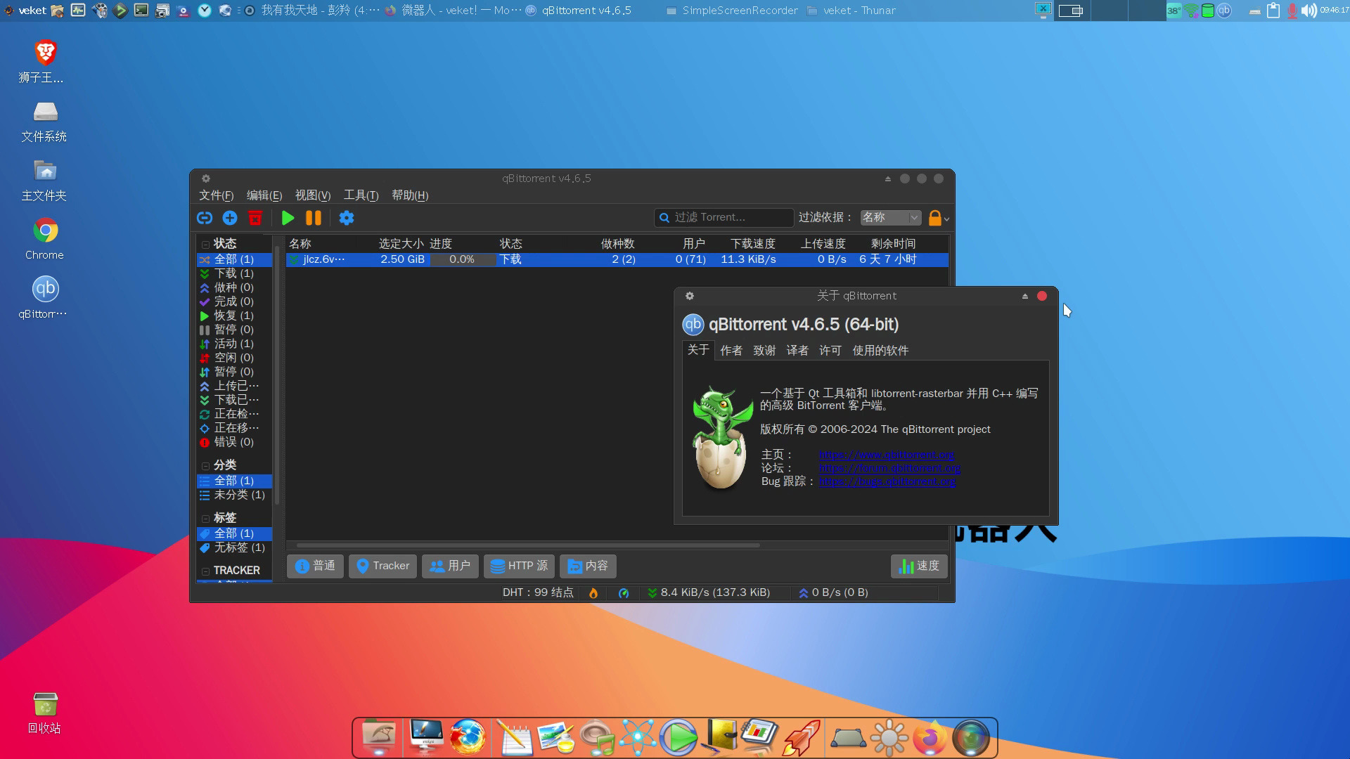
Task: Open the HTTP 源 panel
Action: click(x=519, y=566)
